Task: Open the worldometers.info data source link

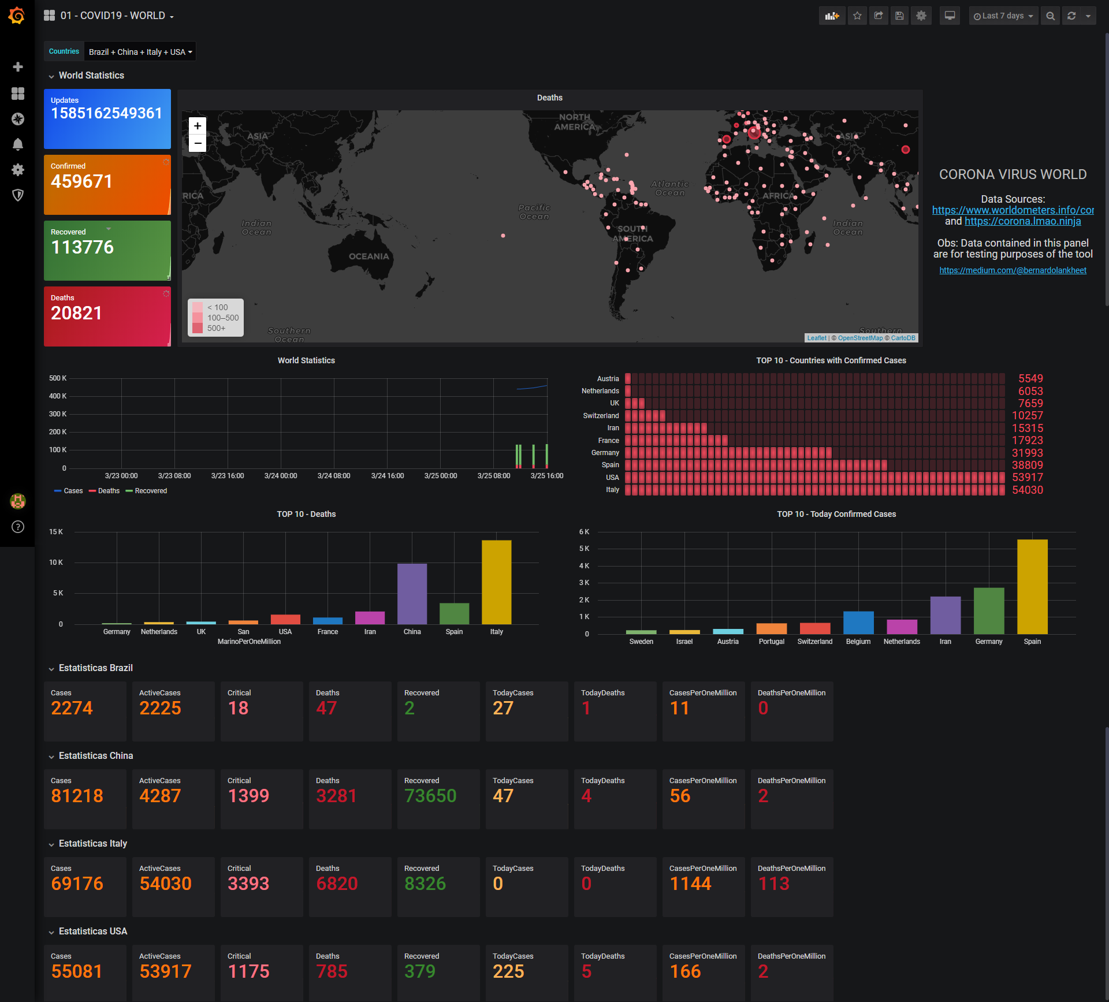Action: click(1012, 210)
